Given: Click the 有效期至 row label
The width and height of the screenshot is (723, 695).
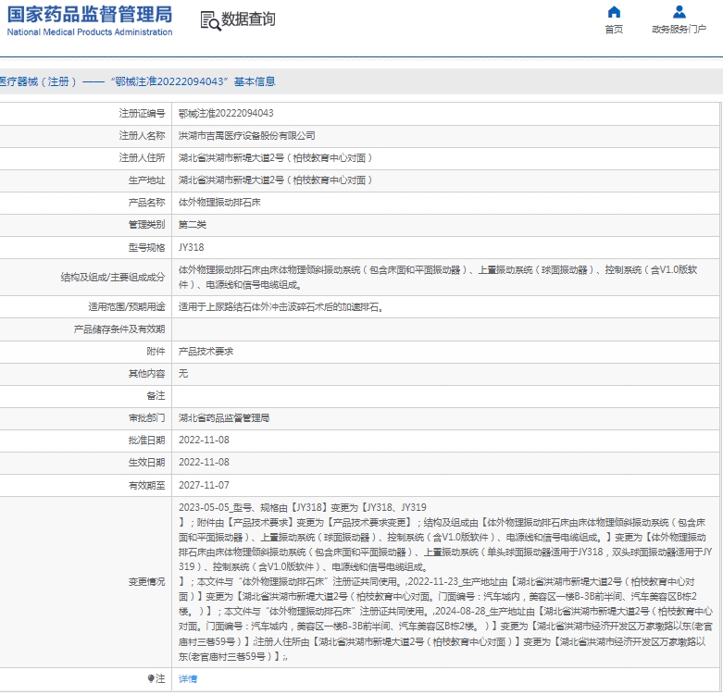Looking at the screenshot, I should 146,485.
